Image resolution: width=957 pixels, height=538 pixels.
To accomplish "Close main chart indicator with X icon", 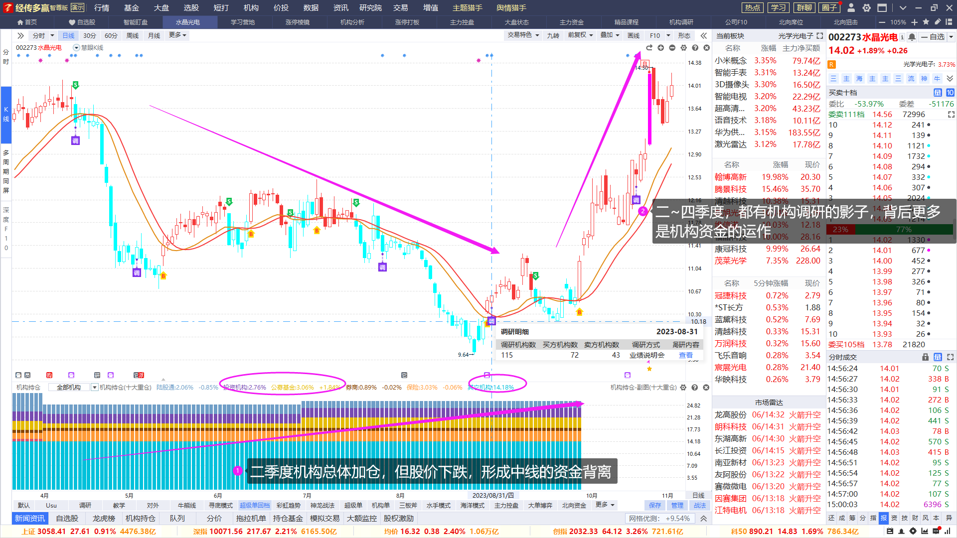I will point(706,48).
